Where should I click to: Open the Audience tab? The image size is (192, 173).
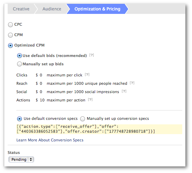(52, 9)
